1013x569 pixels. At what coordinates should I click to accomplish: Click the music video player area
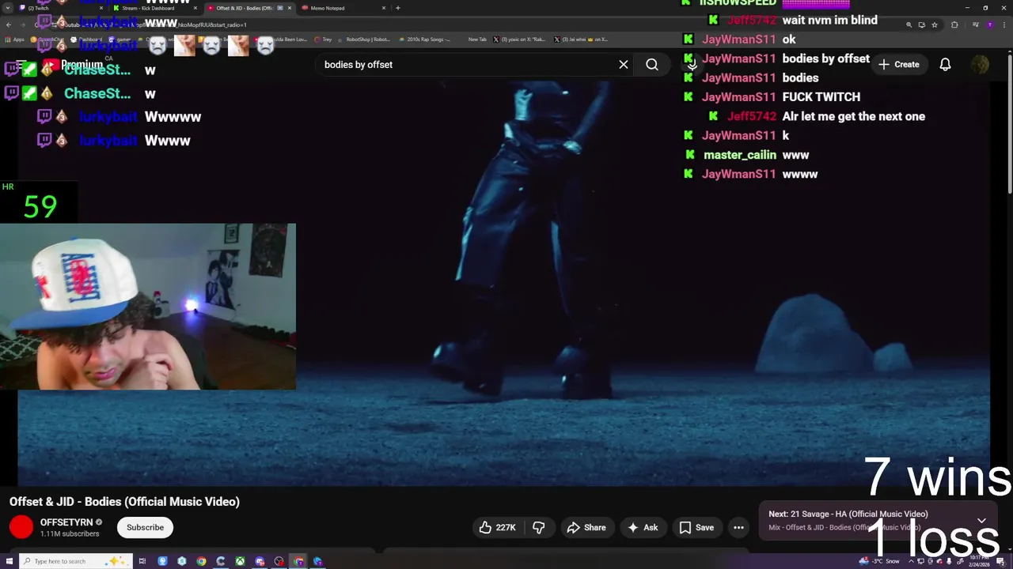pyautogui.click(x=504, y=284)
